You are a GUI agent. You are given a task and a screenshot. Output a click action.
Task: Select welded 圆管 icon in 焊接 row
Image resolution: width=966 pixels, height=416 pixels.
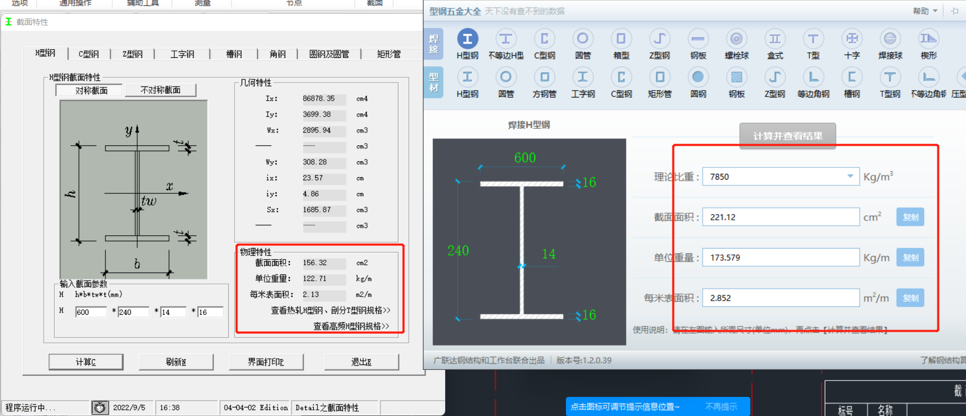tap(582, 39)
